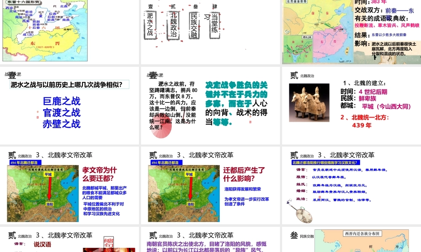421x252 pixels.
Task: Click the red fan decoration under 淝水之战前 text
Action: 162,130
